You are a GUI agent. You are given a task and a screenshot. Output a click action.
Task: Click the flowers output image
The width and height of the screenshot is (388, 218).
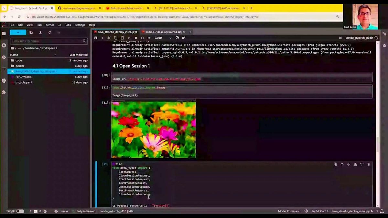(x=154, y=129)
